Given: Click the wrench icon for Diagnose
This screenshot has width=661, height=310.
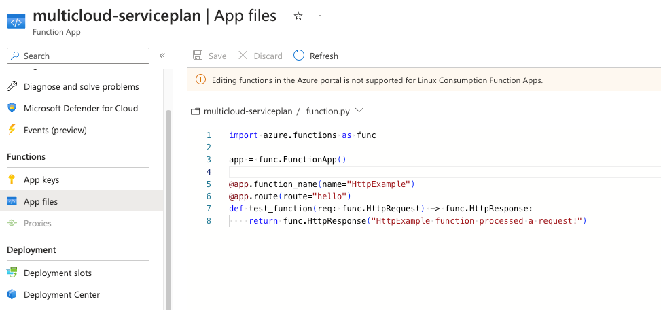Looking at the screenshot, I should point(12,86).
